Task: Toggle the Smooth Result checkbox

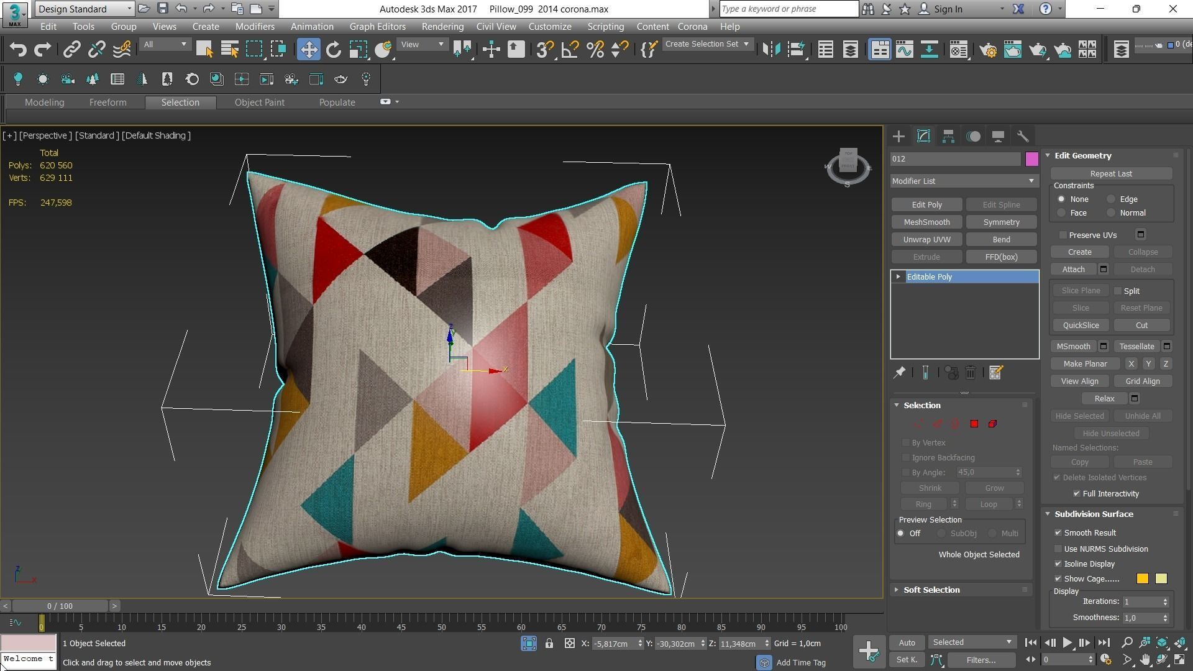Action: pyautogui.click(x=1058, y=533)
